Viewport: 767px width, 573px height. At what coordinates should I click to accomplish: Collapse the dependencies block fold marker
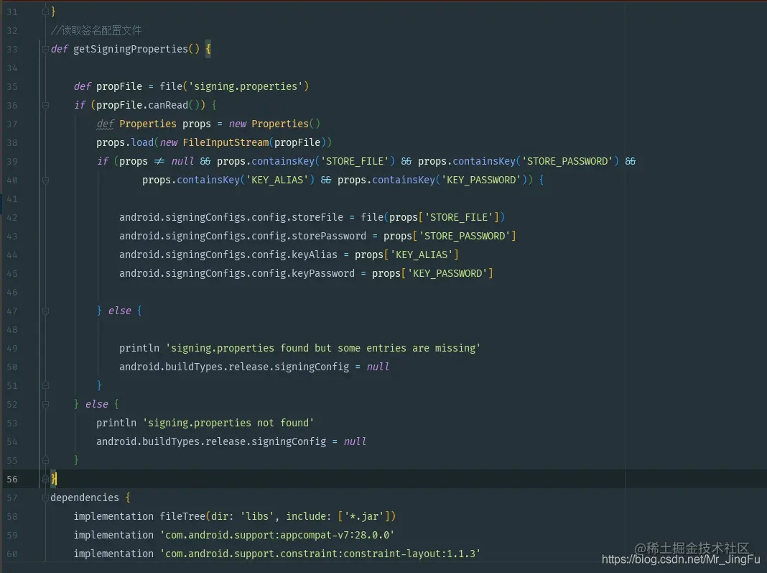pos(45,498)
